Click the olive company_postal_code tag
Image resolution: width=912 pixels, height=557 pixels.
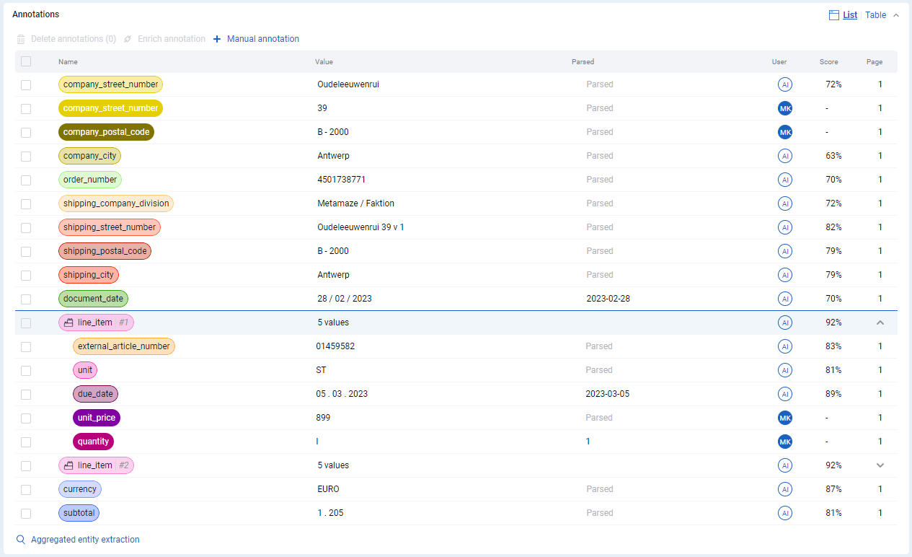click(x=106, y=132)
